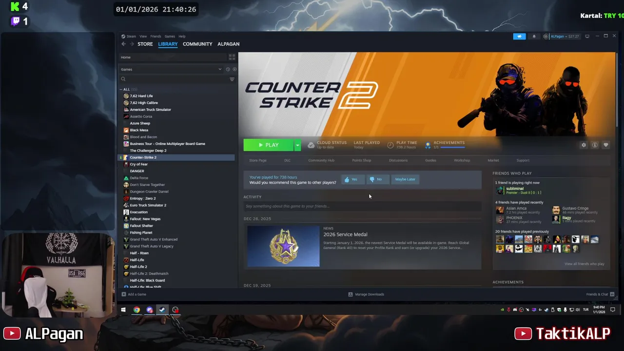Screen dimensions: 624x351
Task: Click the activity post text field
Action: point(362,206)
